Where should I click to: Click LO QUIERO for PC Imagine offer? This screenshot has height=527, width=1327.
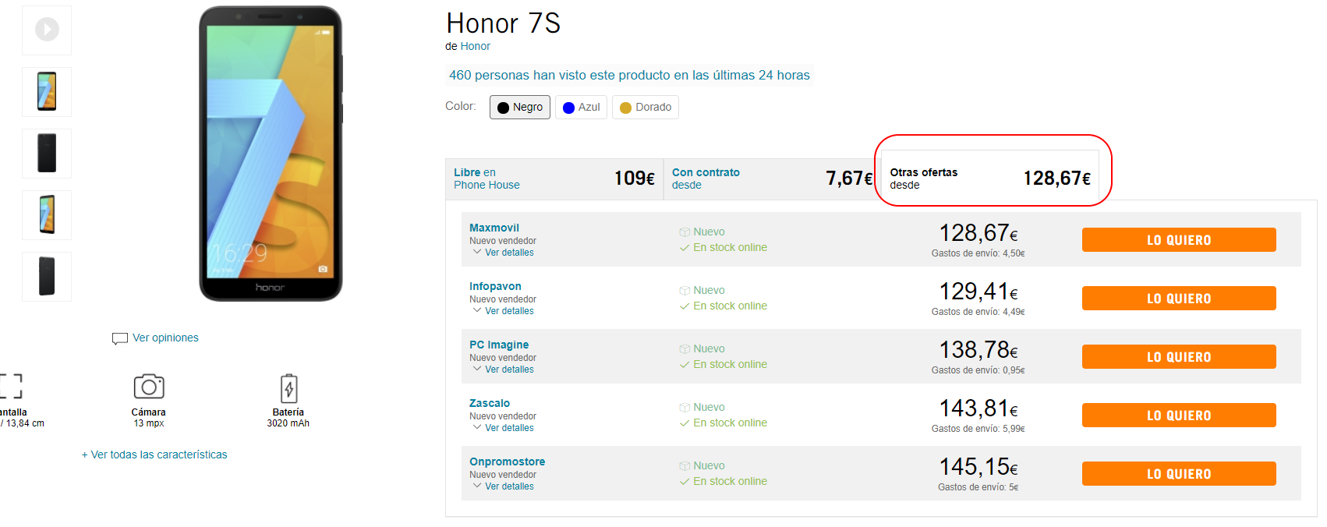[1179, 357]
